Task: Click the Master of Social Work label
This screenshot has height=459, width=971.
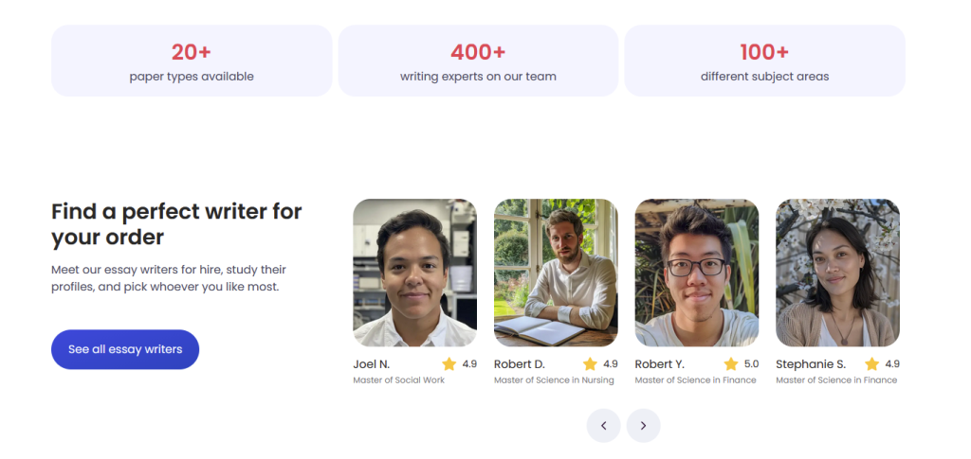Action: point(398,380)
